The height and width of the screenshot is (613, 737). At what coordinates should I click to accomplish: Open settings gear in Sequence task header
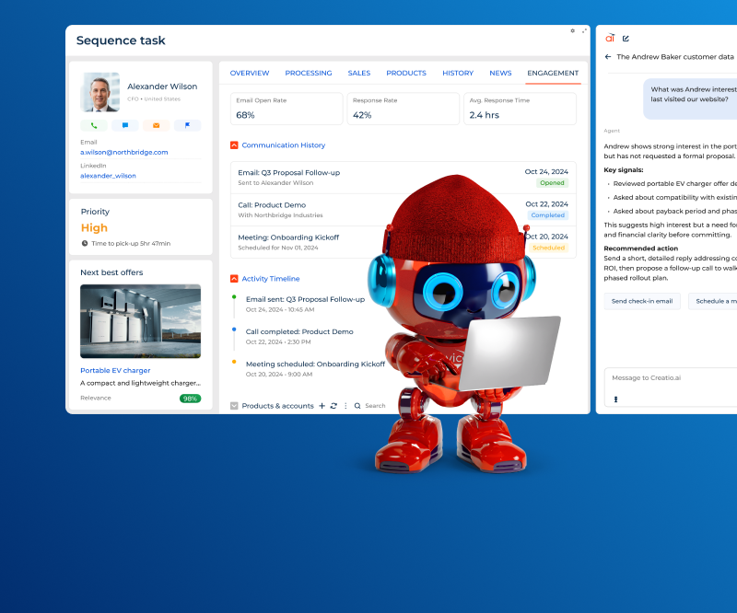click(572, 31)
